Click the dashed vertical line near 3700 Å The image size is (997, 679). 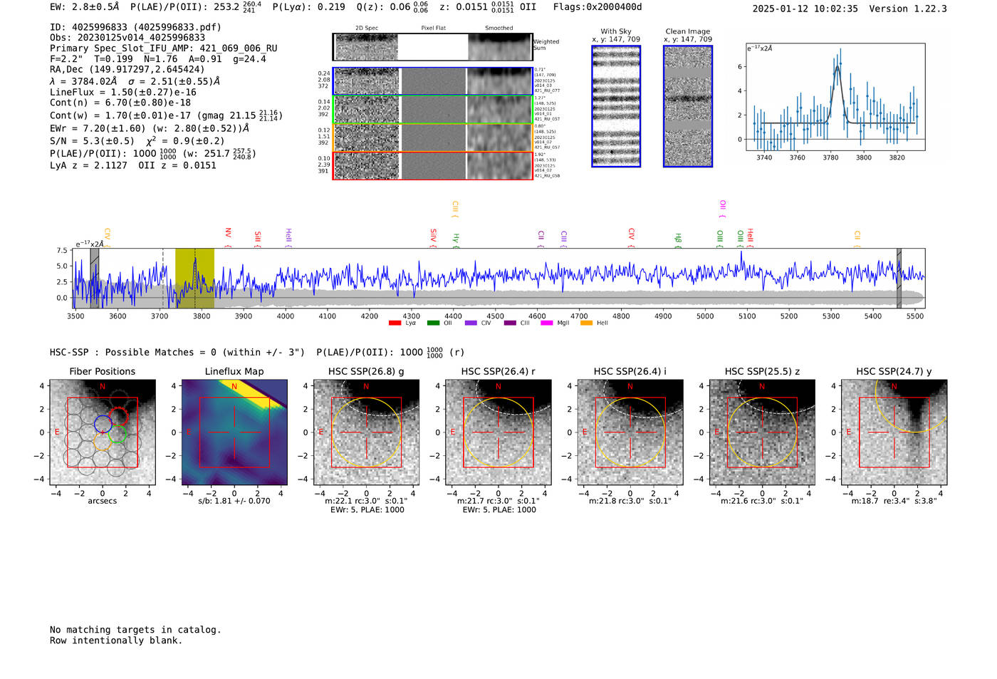pos(163,278)
